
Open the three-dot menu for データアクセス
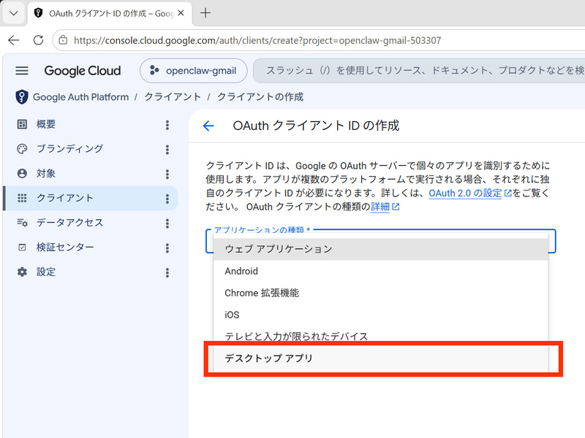[x=167, y=223]
